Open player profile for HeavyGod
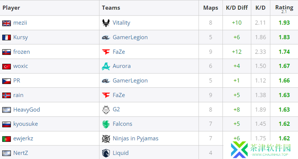 26,110
